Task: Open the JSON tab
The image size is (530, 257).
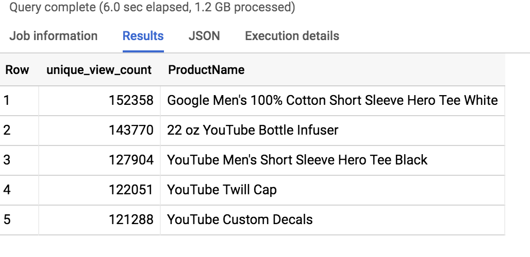Action: (x=204, y=36)
